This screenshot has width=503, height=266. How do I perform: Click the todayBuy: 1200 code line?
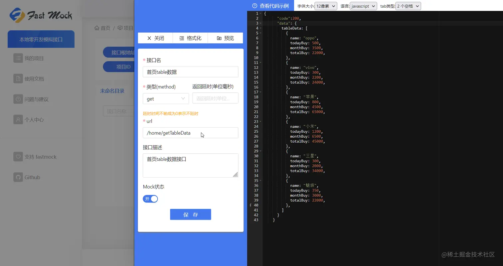pyautogui.click(x=307, y=131)
